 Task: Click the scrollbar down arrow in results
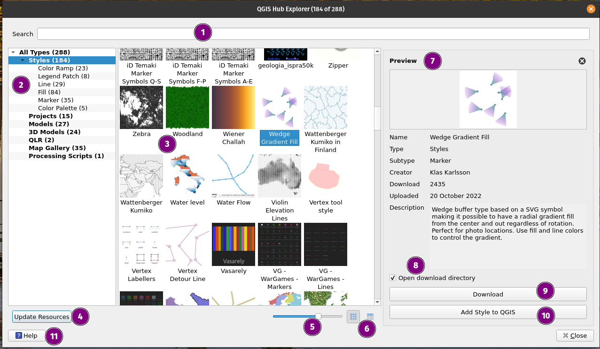click(377, 302)
